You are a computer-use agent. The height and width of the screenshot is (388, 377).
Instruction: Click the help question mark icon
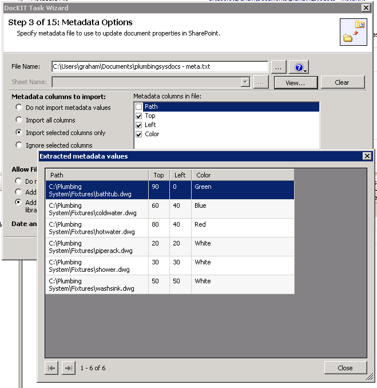pos(298,67)
